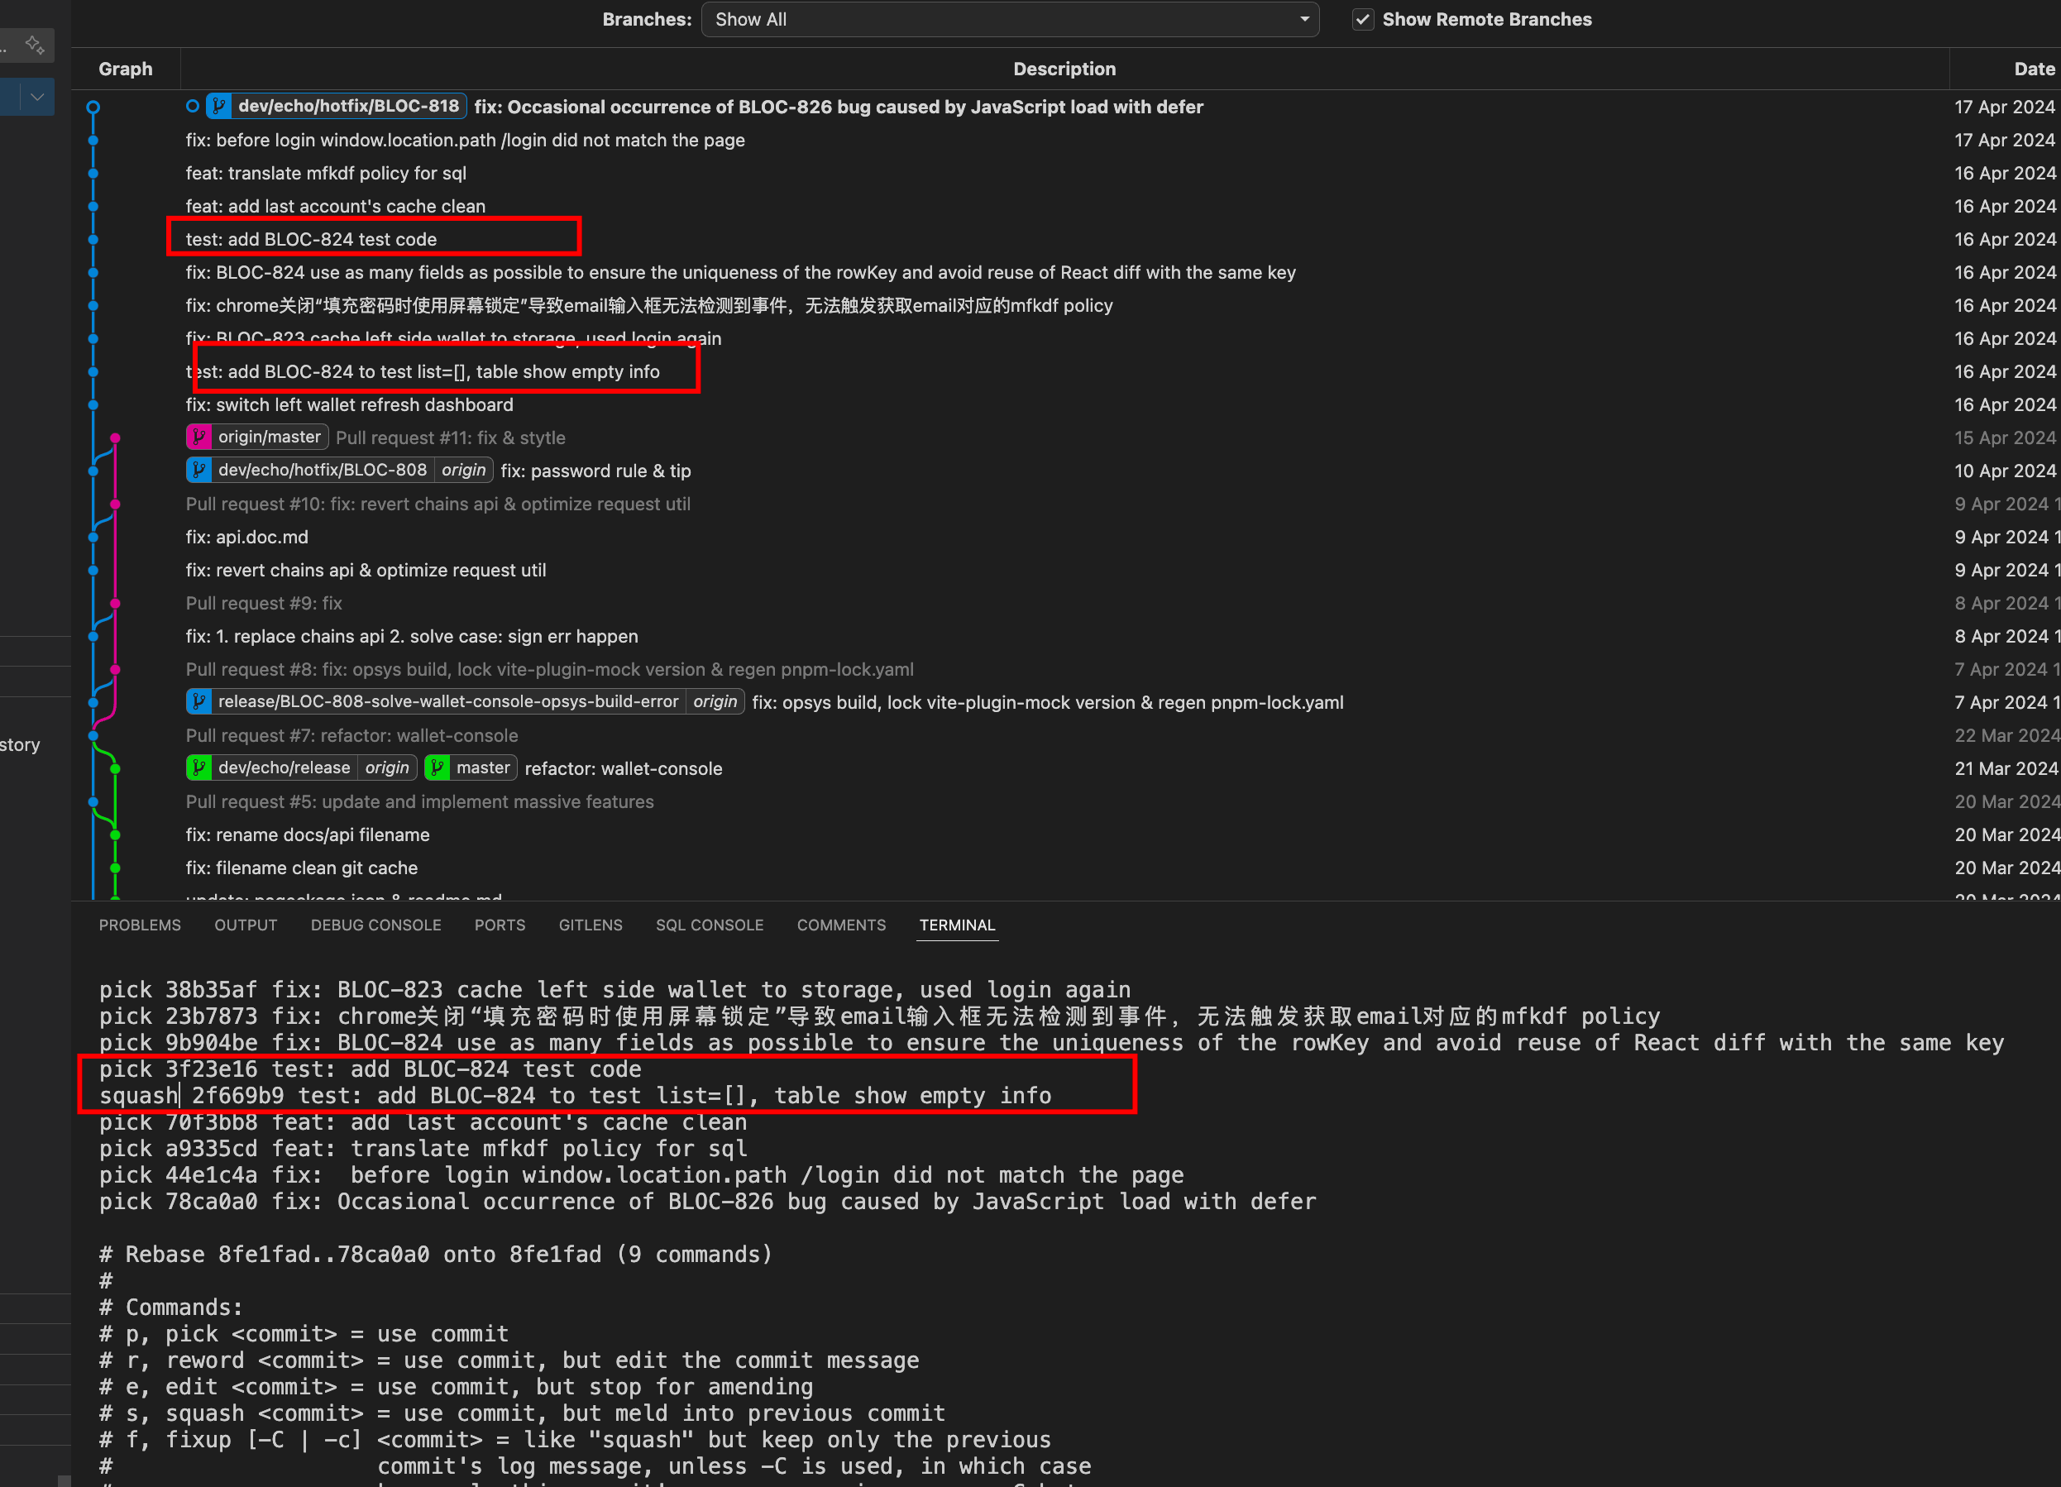Click the dev/echo/release branch label
This screenshot has height=1487, width=2061.
pyautogui.click(x=284, y=768)
